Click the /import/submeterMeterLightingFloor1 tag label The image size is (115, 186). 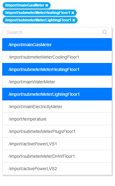(x=38, y=20)
